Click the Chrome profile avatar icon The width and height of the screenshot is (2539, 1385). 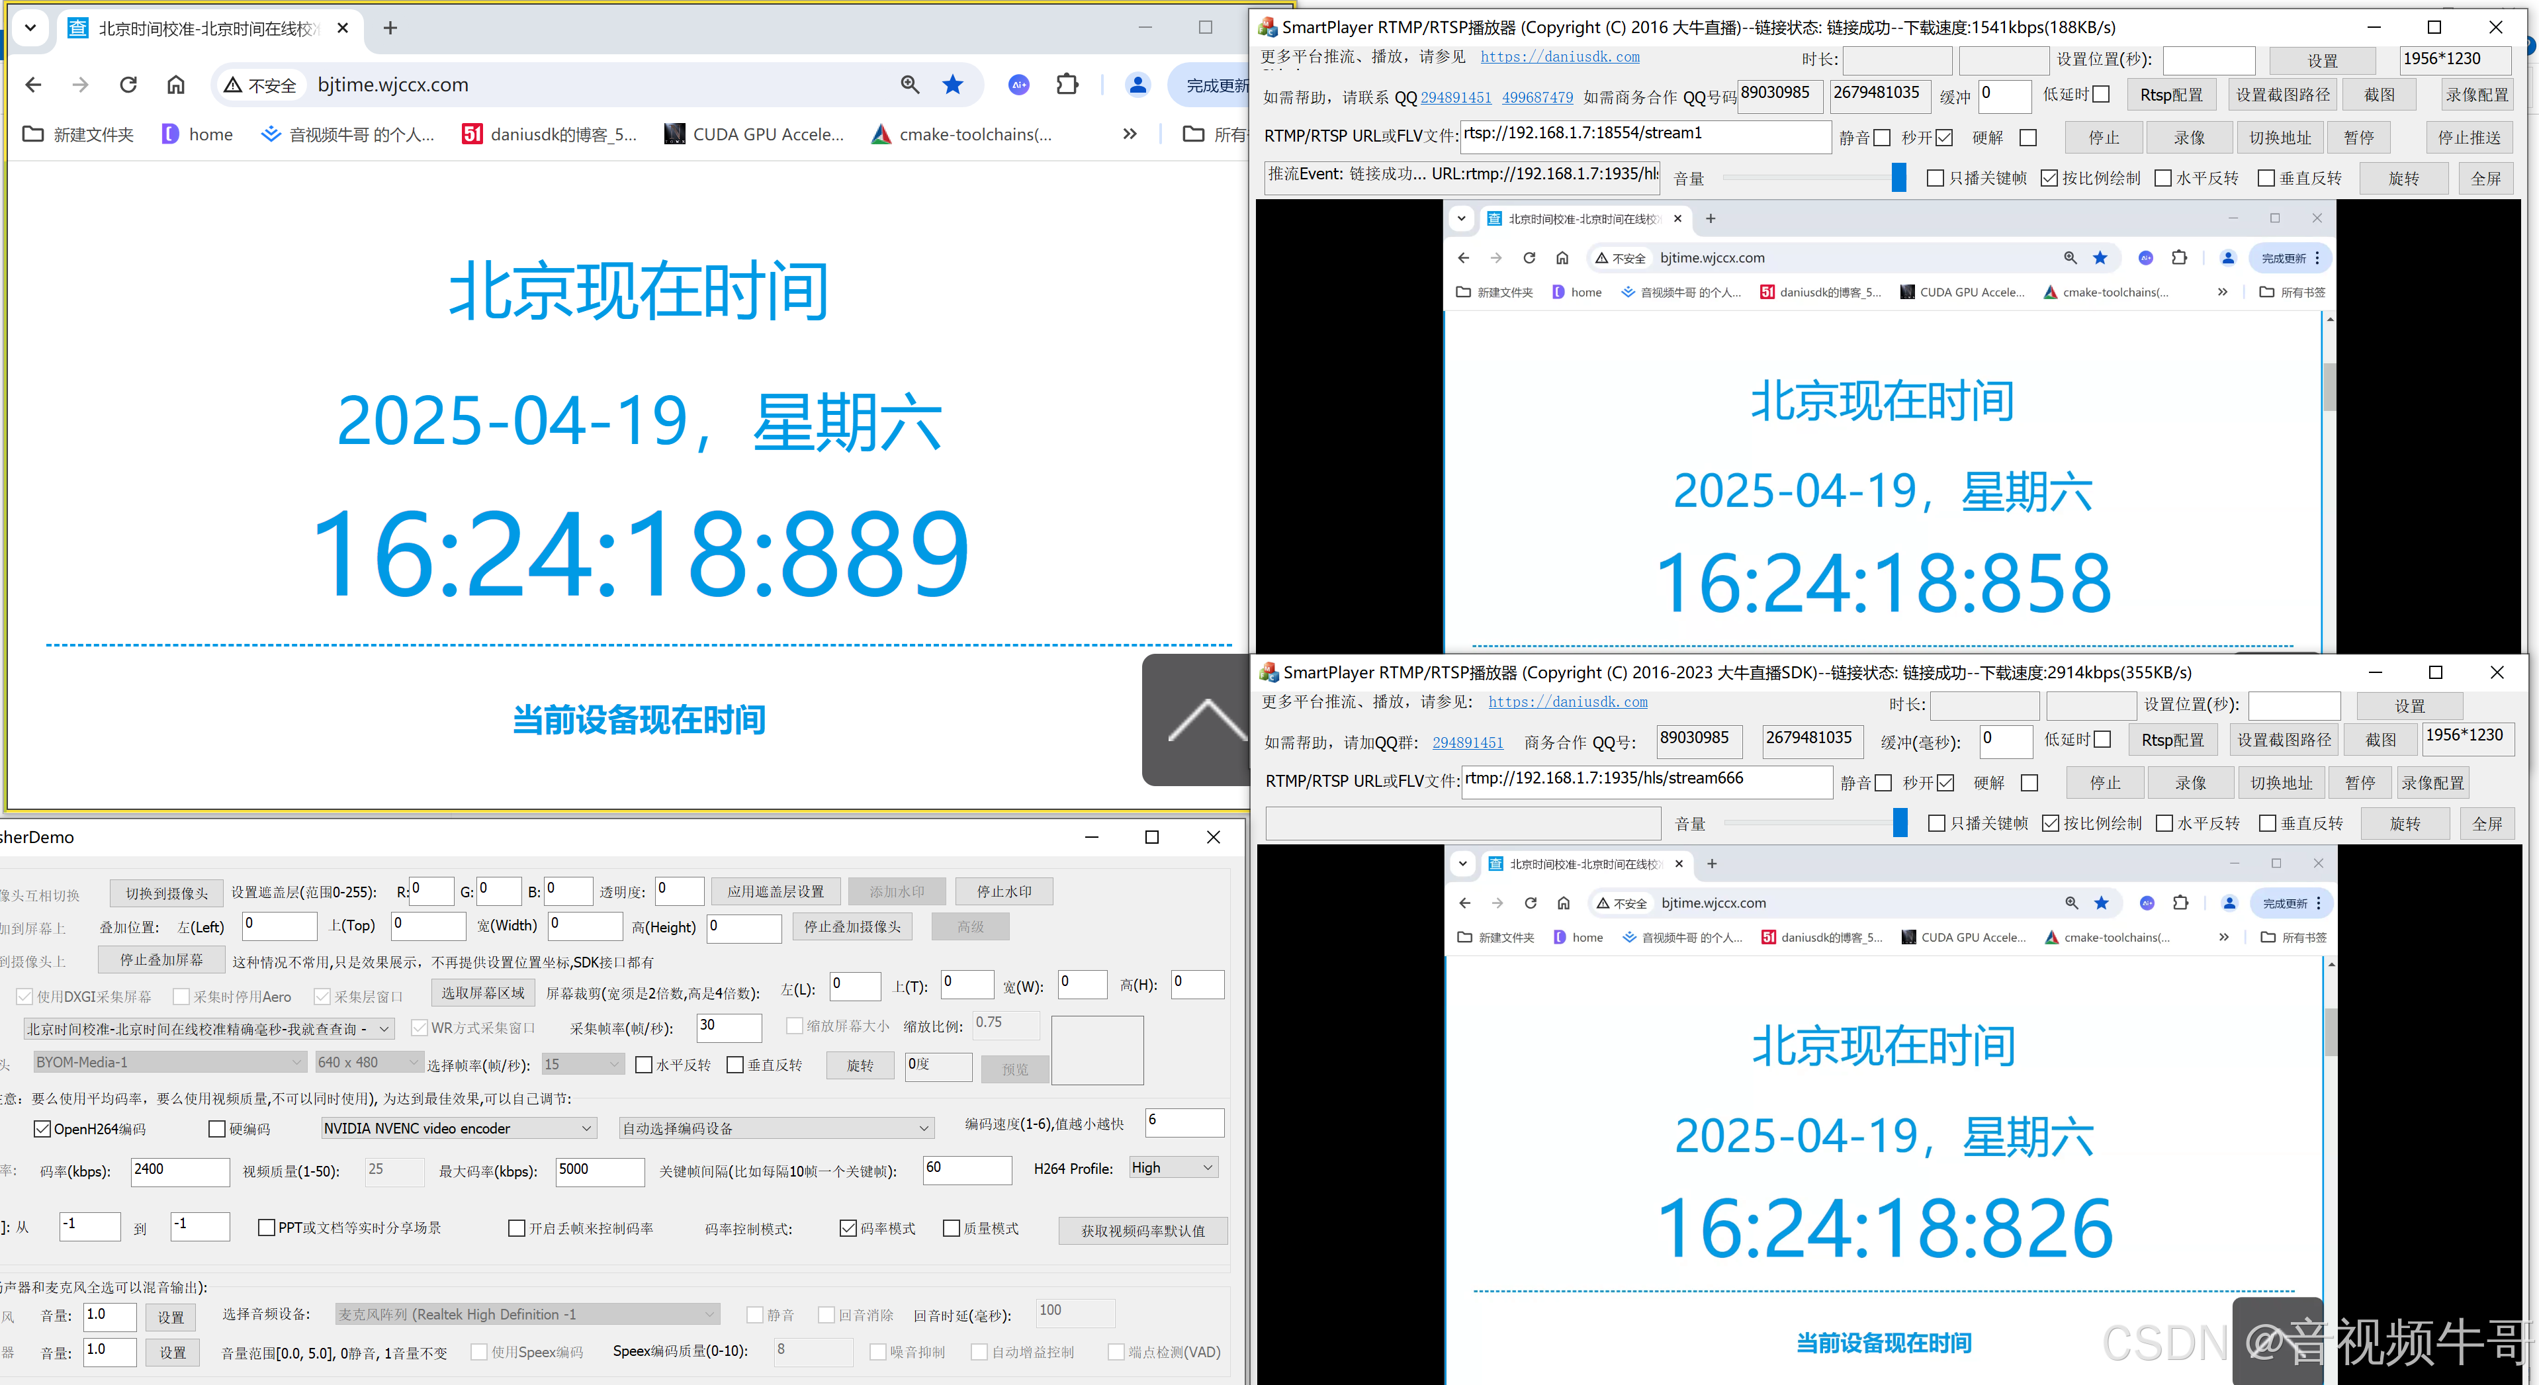[1137, 85]
